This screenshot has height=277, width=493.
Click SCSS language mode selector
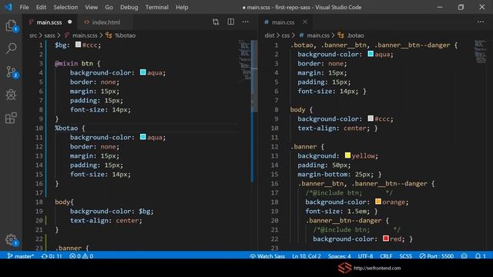pos(406,256)
